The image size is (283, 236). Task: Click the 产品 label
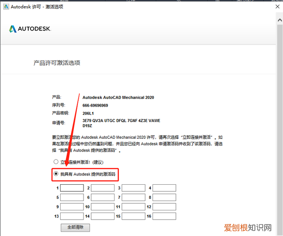click(57, 97)
